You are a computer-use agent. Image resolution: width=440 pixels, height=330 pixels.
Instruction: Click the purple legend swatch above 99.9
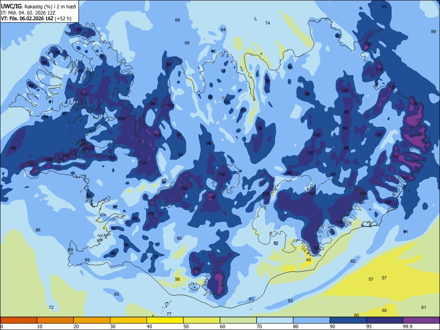(x=421, y=320)
